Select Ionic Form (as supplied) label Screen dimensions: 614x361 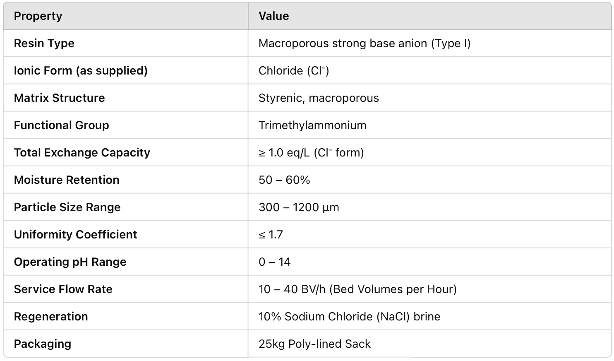[81, 71]
